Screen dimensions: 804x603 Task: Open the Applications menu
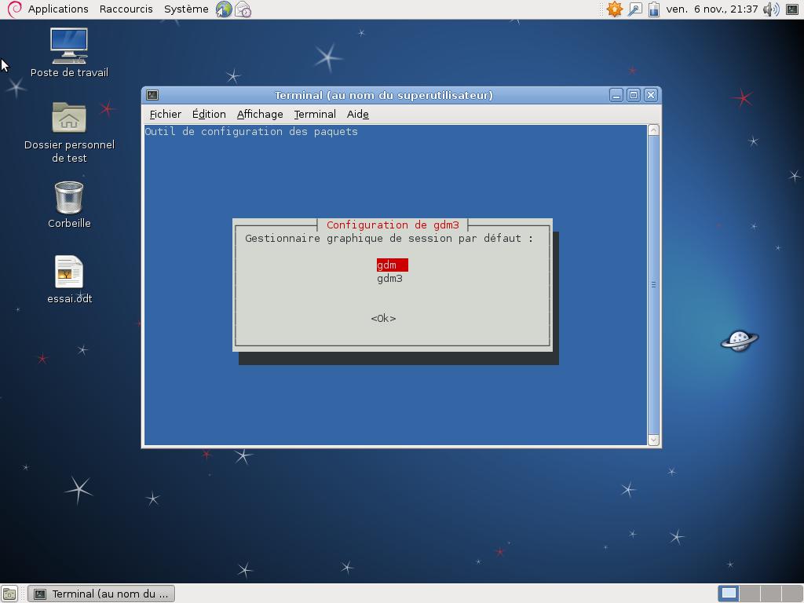(x=57, y=9)
